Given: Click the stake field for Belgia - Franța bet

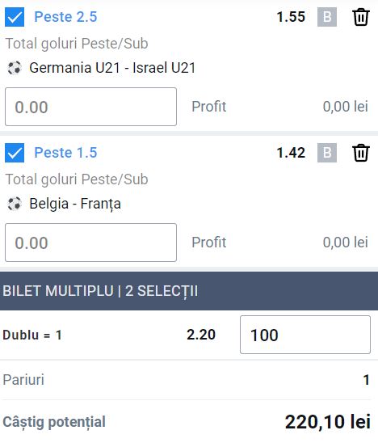Looking at the screenshot, I should coord(91,243).
